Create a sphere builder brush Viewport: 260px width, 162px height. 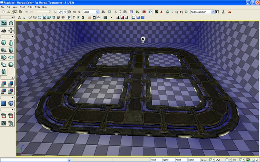(x=11, y=65)
